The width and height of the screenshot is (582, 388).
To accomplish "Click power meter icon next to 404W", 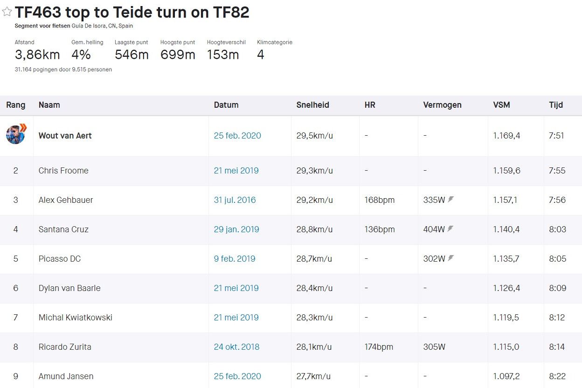I will 451,229.
